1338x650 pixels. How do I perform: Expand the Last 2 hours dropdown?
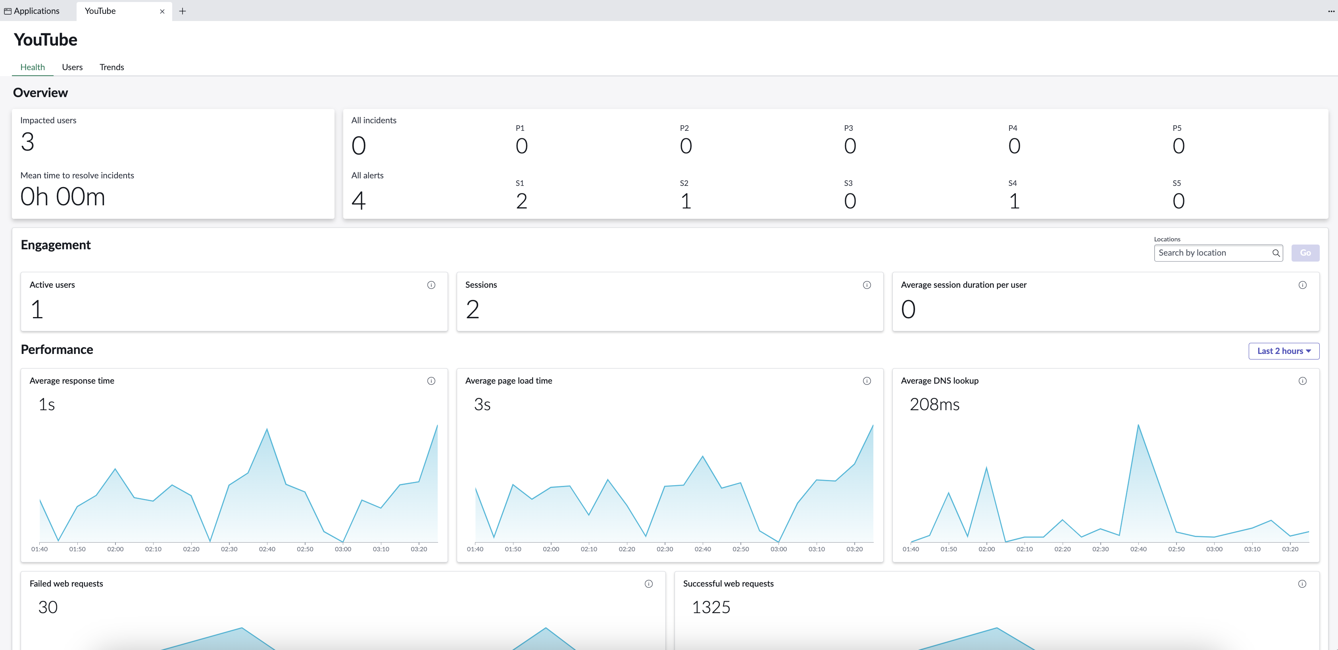[x=1284, y=351]
